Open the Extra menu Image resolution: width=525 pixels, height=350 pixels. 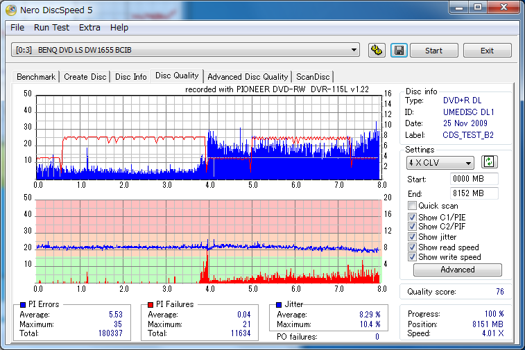[89, 27]
